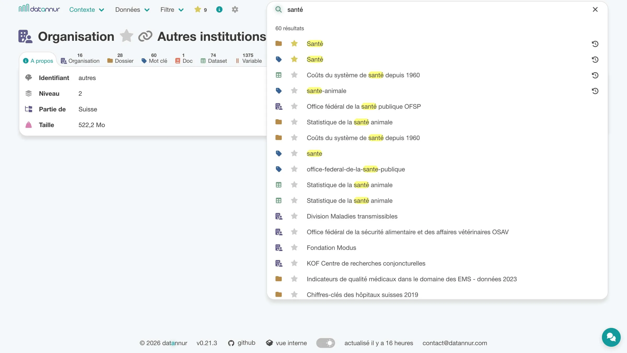Expand the Données dropdown menu

tap(132, 10)
